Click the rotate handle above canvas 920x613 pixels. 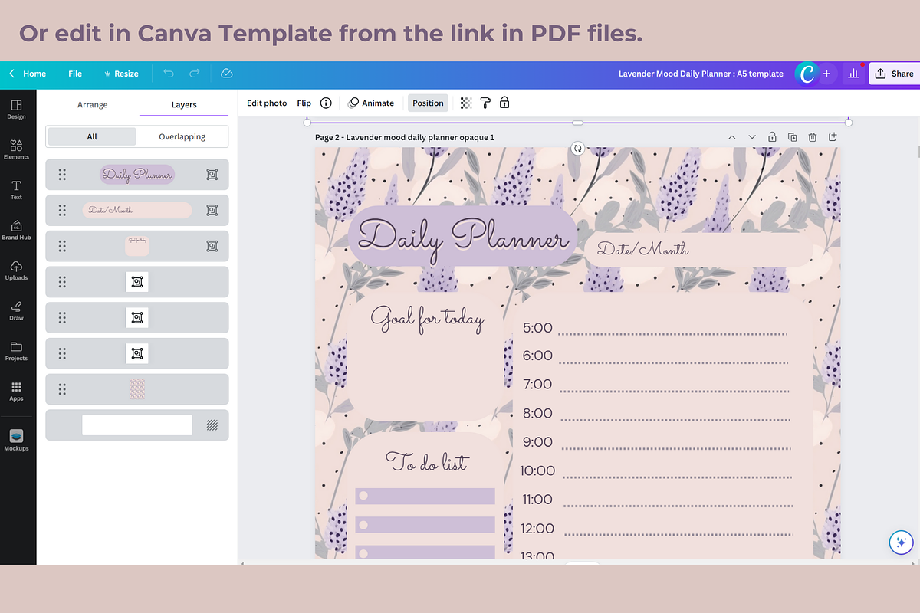pos(578,148)
